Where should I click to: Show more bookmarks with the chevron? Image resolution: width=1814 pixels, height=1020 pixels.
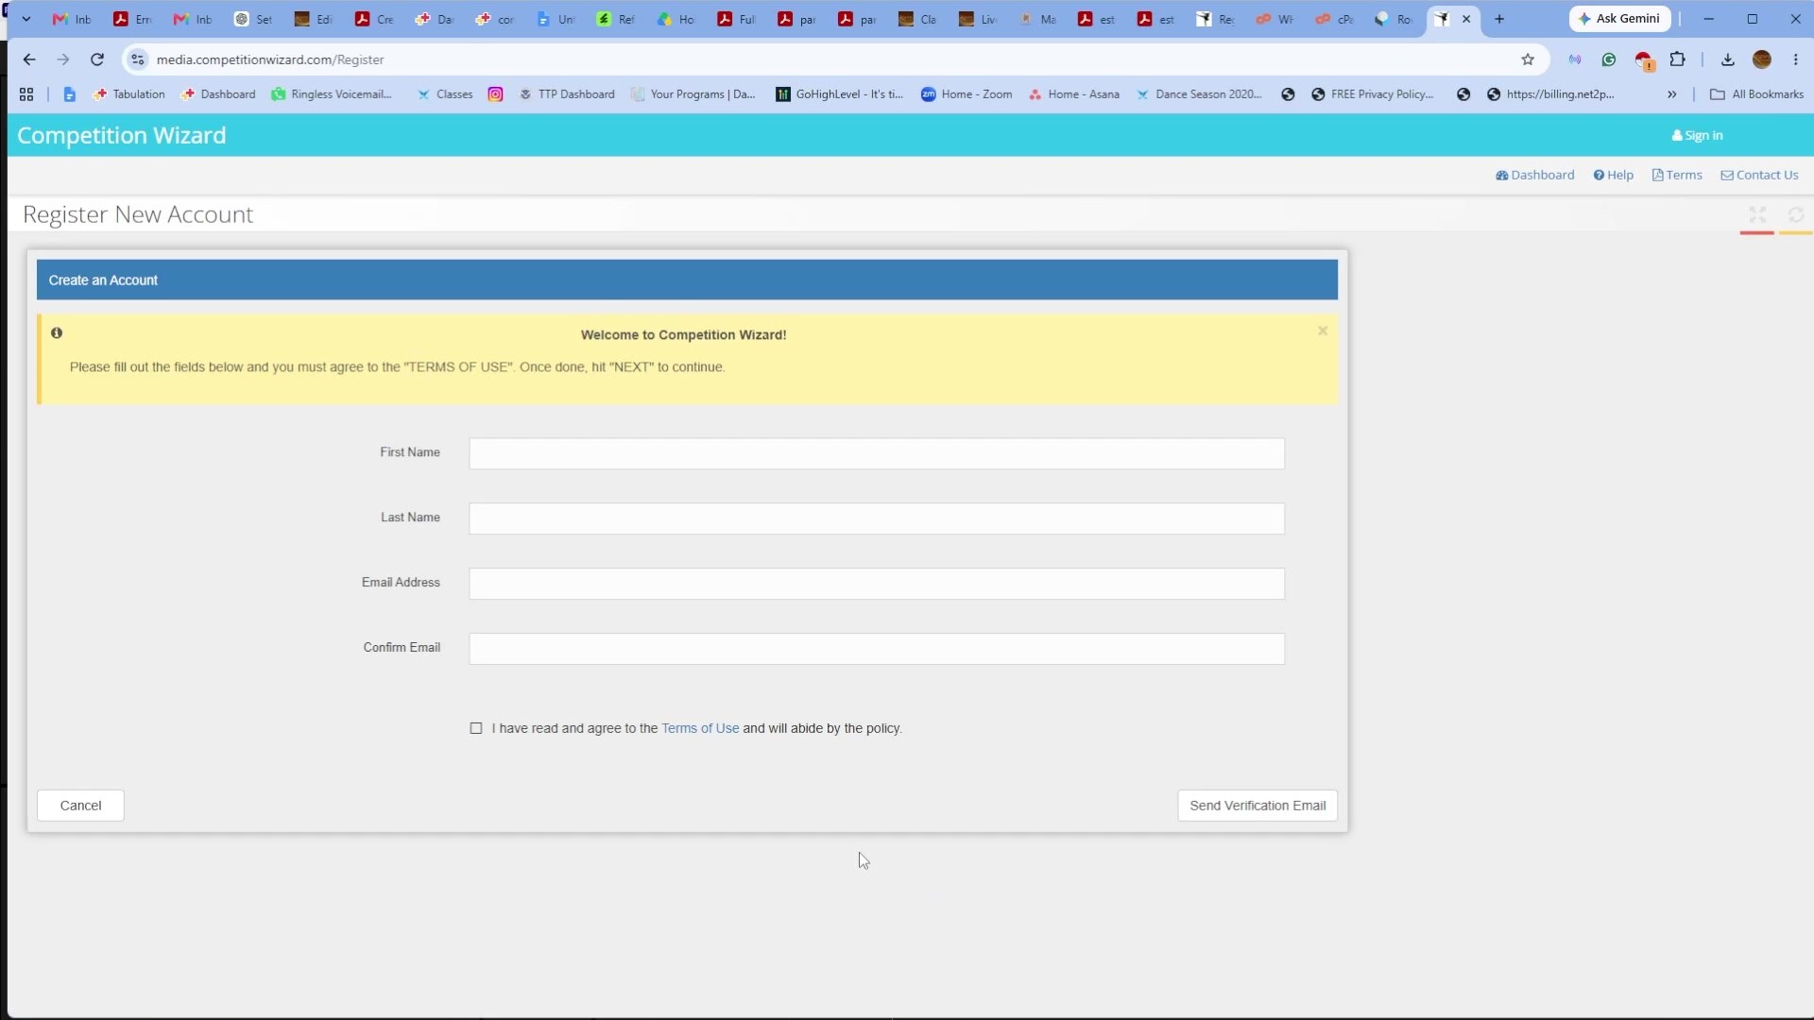click(x=1671, y=94)
